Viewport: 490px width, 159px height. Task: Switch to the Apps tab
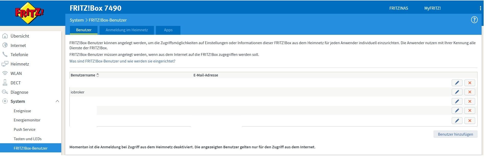pyautogui.click(x=168, y=30)
